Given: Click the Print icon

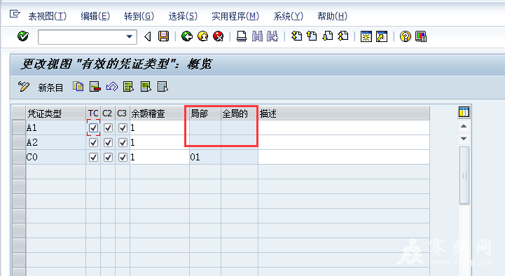Looking at the screenshot, I should point(242,36).
